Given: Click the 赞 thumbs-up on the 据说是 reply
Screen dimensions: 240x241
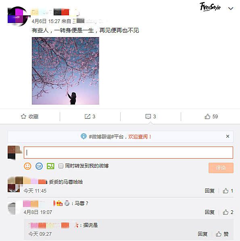Looking at the screenshot, I should click(x=222, y=234).
